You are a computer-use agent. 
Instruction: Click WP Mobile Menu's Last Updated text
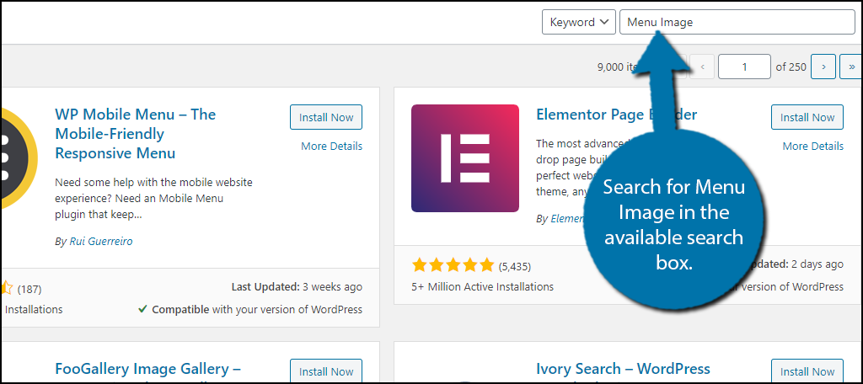tap(297, 286)
